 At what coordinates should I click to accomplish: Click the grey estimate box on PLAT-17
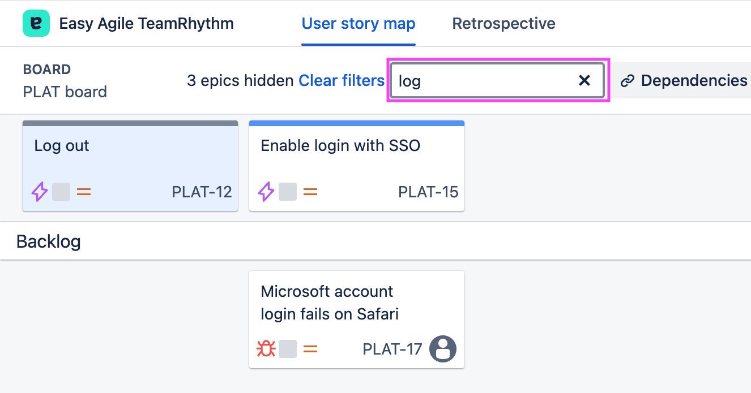[x=288, y=349]
